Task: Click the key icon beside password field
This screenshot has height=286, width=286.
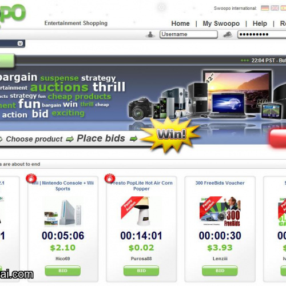Action: [x=228, y=34]
